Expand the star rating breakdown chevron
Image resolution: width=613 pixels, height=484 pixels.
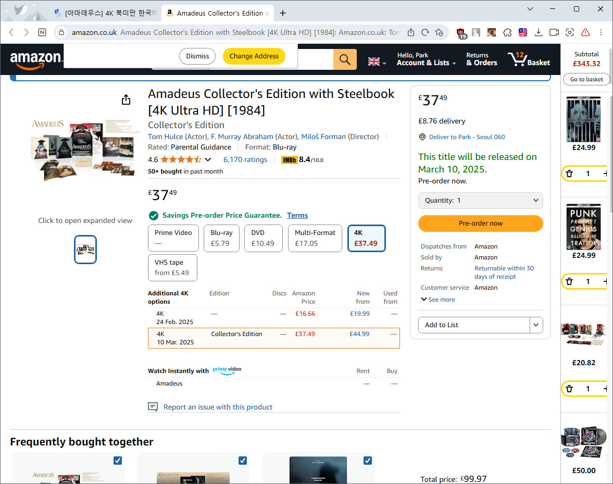point(208,159)
